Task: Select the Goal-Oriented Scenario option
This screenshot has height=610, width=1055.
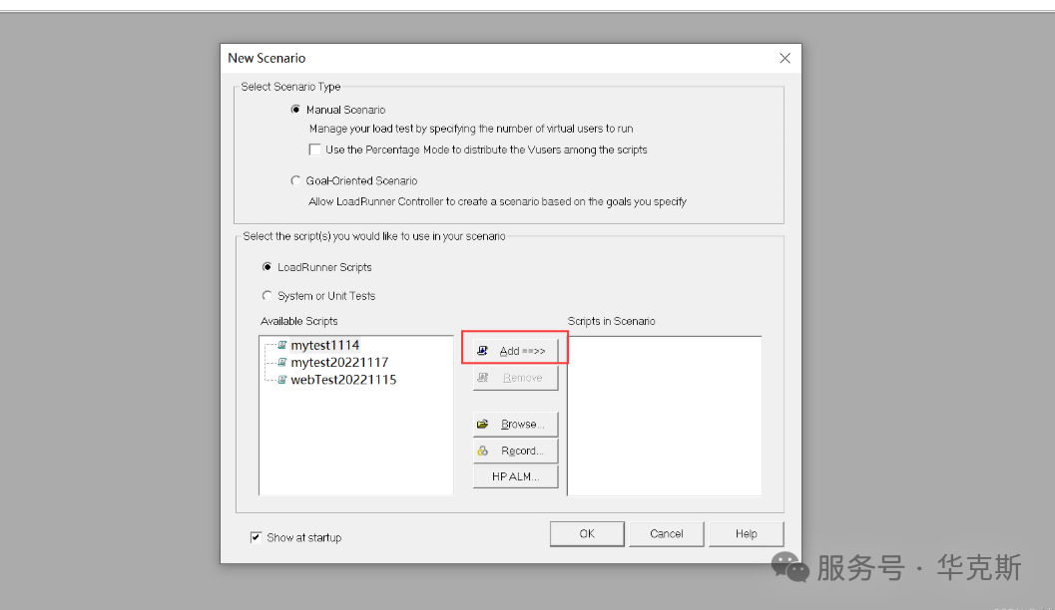Action: pos(295,180)
